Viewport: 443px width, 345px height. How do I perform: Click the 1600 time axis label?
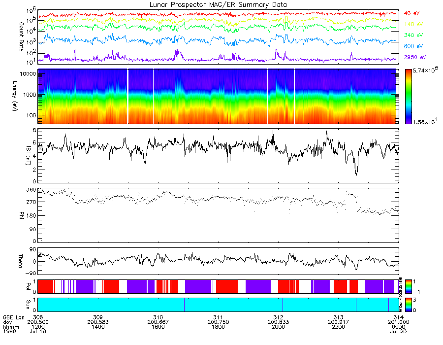pos(158,327)
